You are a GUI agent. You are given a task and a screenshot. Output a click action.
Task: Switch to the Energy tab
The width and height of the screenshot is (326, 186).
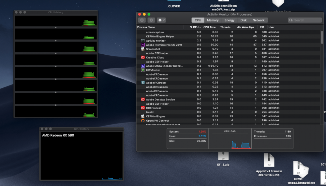pos(230,20)
